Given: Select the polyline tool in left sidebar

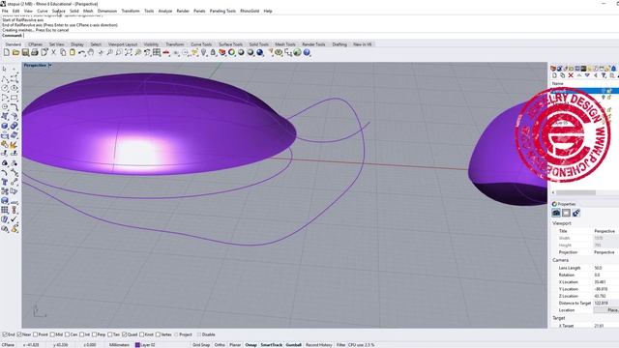Looking at the screenshot, I should click(x=5, y=78).
